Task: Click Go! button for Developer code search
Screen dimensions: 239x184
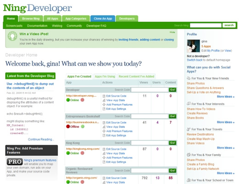Action: tap(172, 90)
